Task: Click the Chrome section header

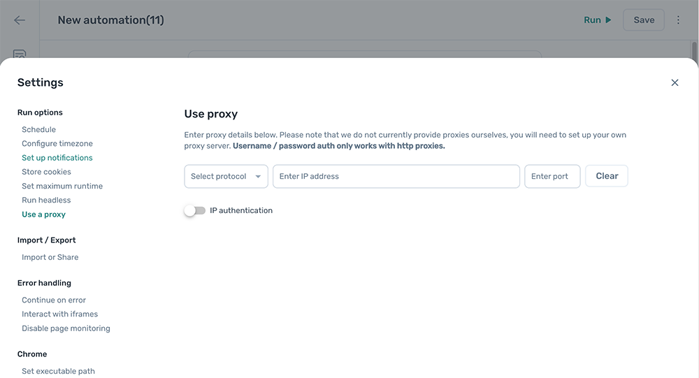Action: [x=32, y=354]
